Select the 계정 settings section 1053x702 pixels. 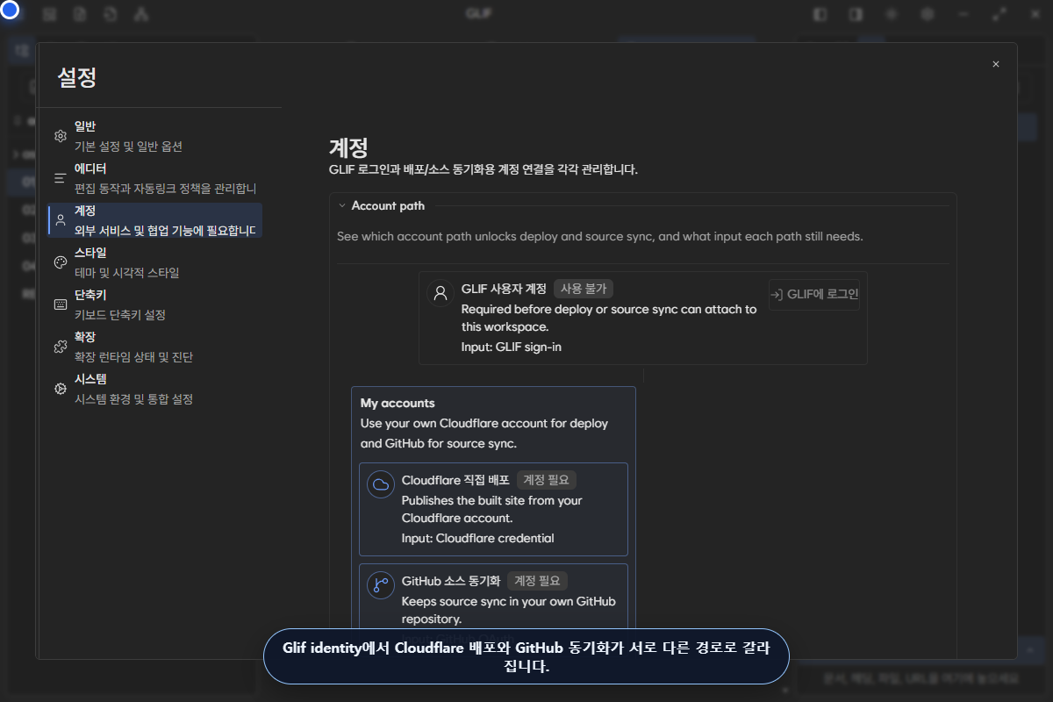tap(155, 220)
